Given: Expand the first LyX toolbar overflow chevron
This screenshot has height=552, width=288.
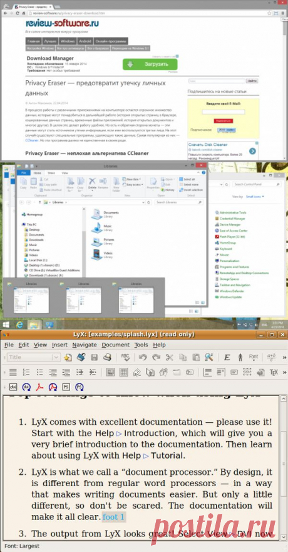Looking at the screenshot, I should (284, 357).
